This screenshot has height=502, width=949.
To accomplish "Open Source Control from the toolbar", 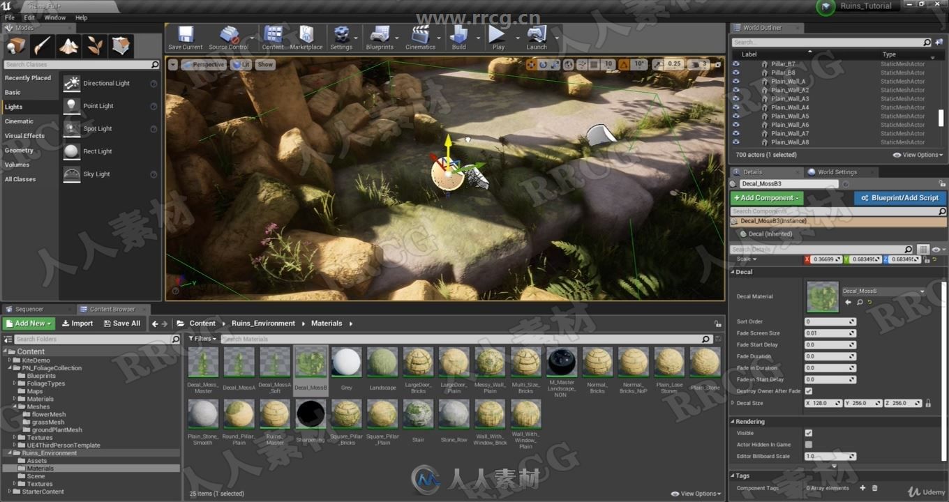I will tap(229, 38).
